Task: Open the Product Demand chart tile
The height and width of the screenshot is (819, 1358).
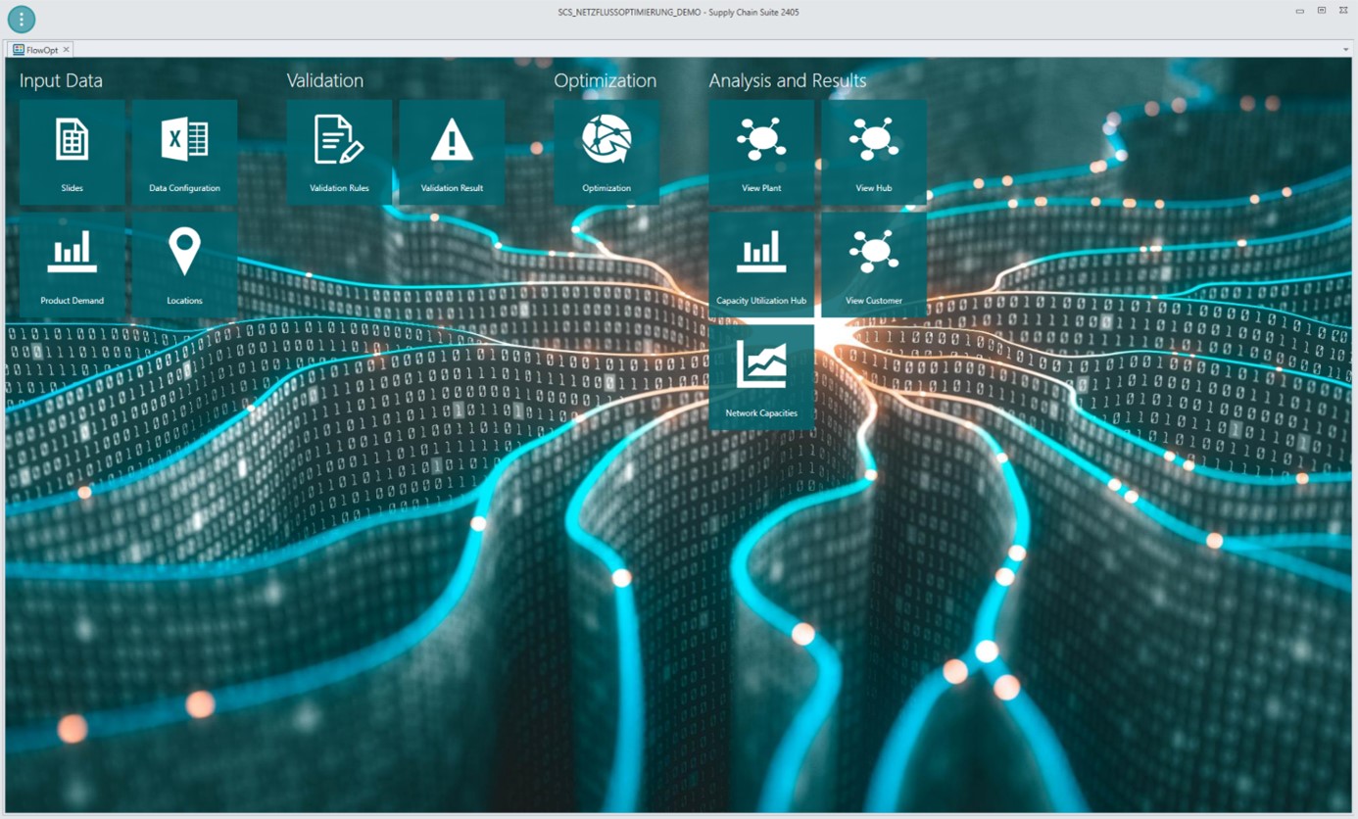Action: [x=72, y=265]
